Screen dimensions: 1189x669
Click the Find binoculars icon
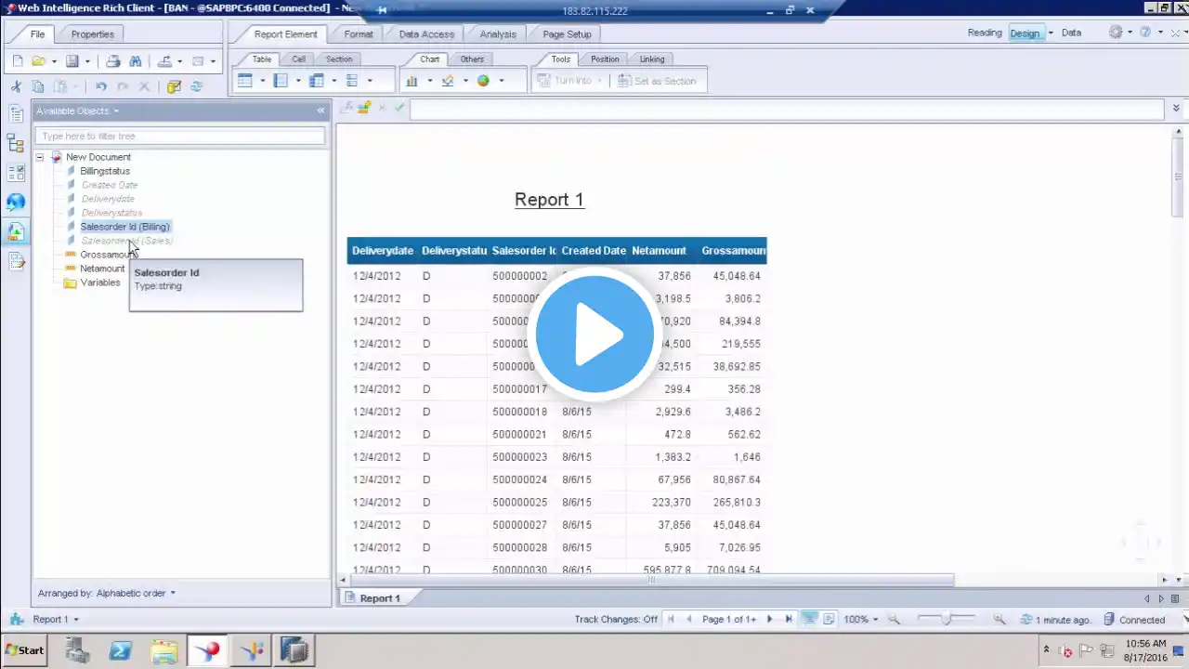136,61
